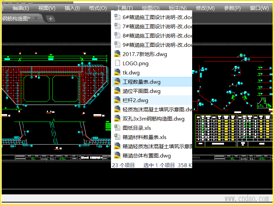Open the 视图(V) menu
Image resolution: width=274 pixels, height=205 pixels.
[47, 8]
